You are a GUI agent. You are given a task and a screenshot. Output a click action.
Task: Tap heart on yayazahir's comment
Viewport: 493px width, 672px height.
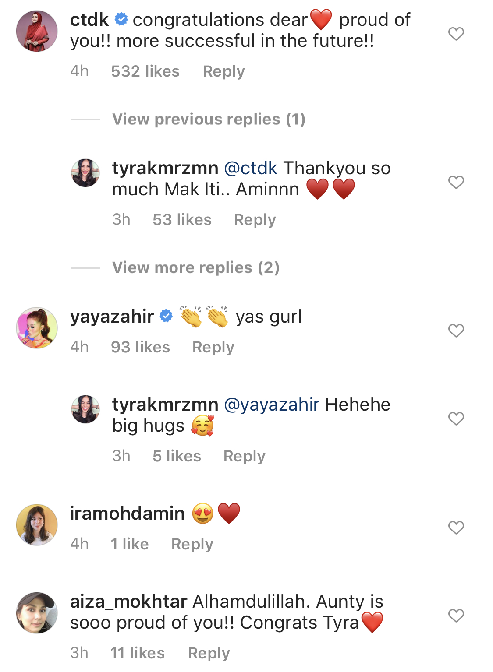[456, 331]
